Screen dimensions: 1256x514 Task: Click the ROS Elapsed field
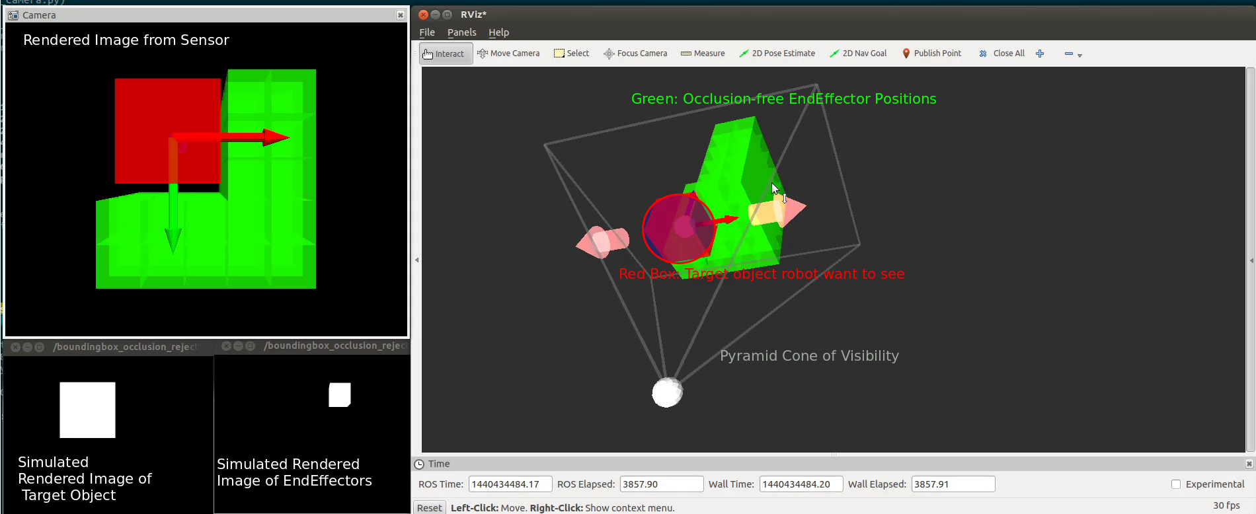tap(662, 484)
